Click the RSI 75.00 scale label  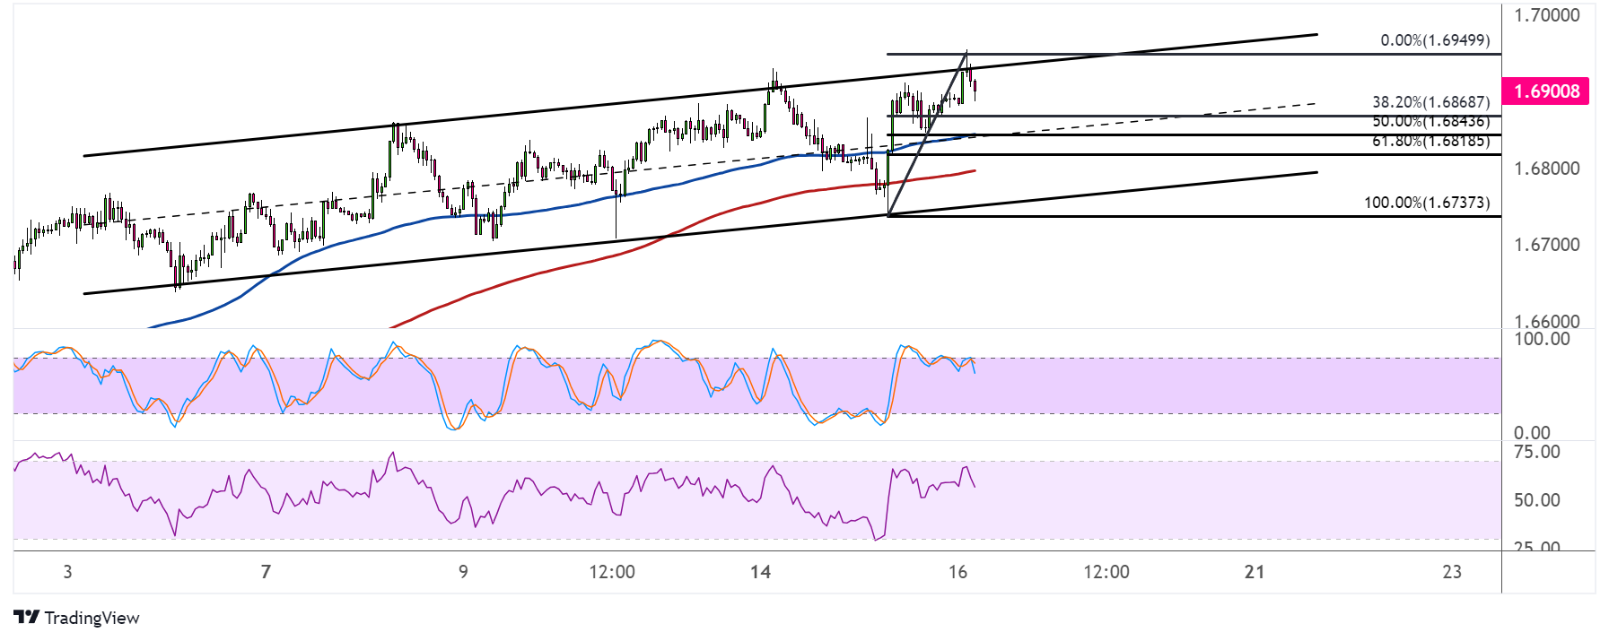(1536, 452)
